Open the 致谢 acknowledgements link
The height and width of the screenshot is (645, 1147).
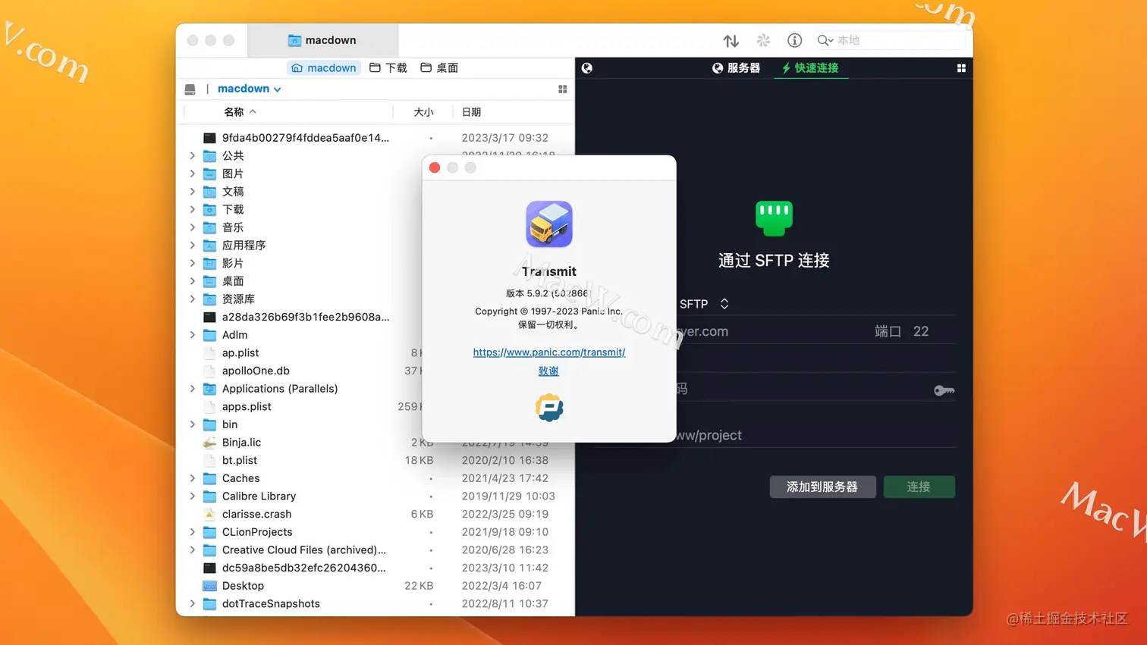(548, 371)
